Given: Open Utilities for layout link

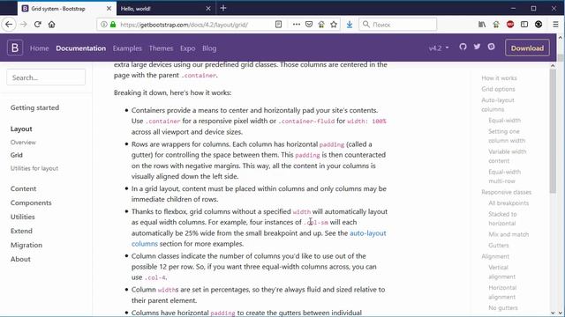Looking at the screenshot, I should click(x=34, y=168).
